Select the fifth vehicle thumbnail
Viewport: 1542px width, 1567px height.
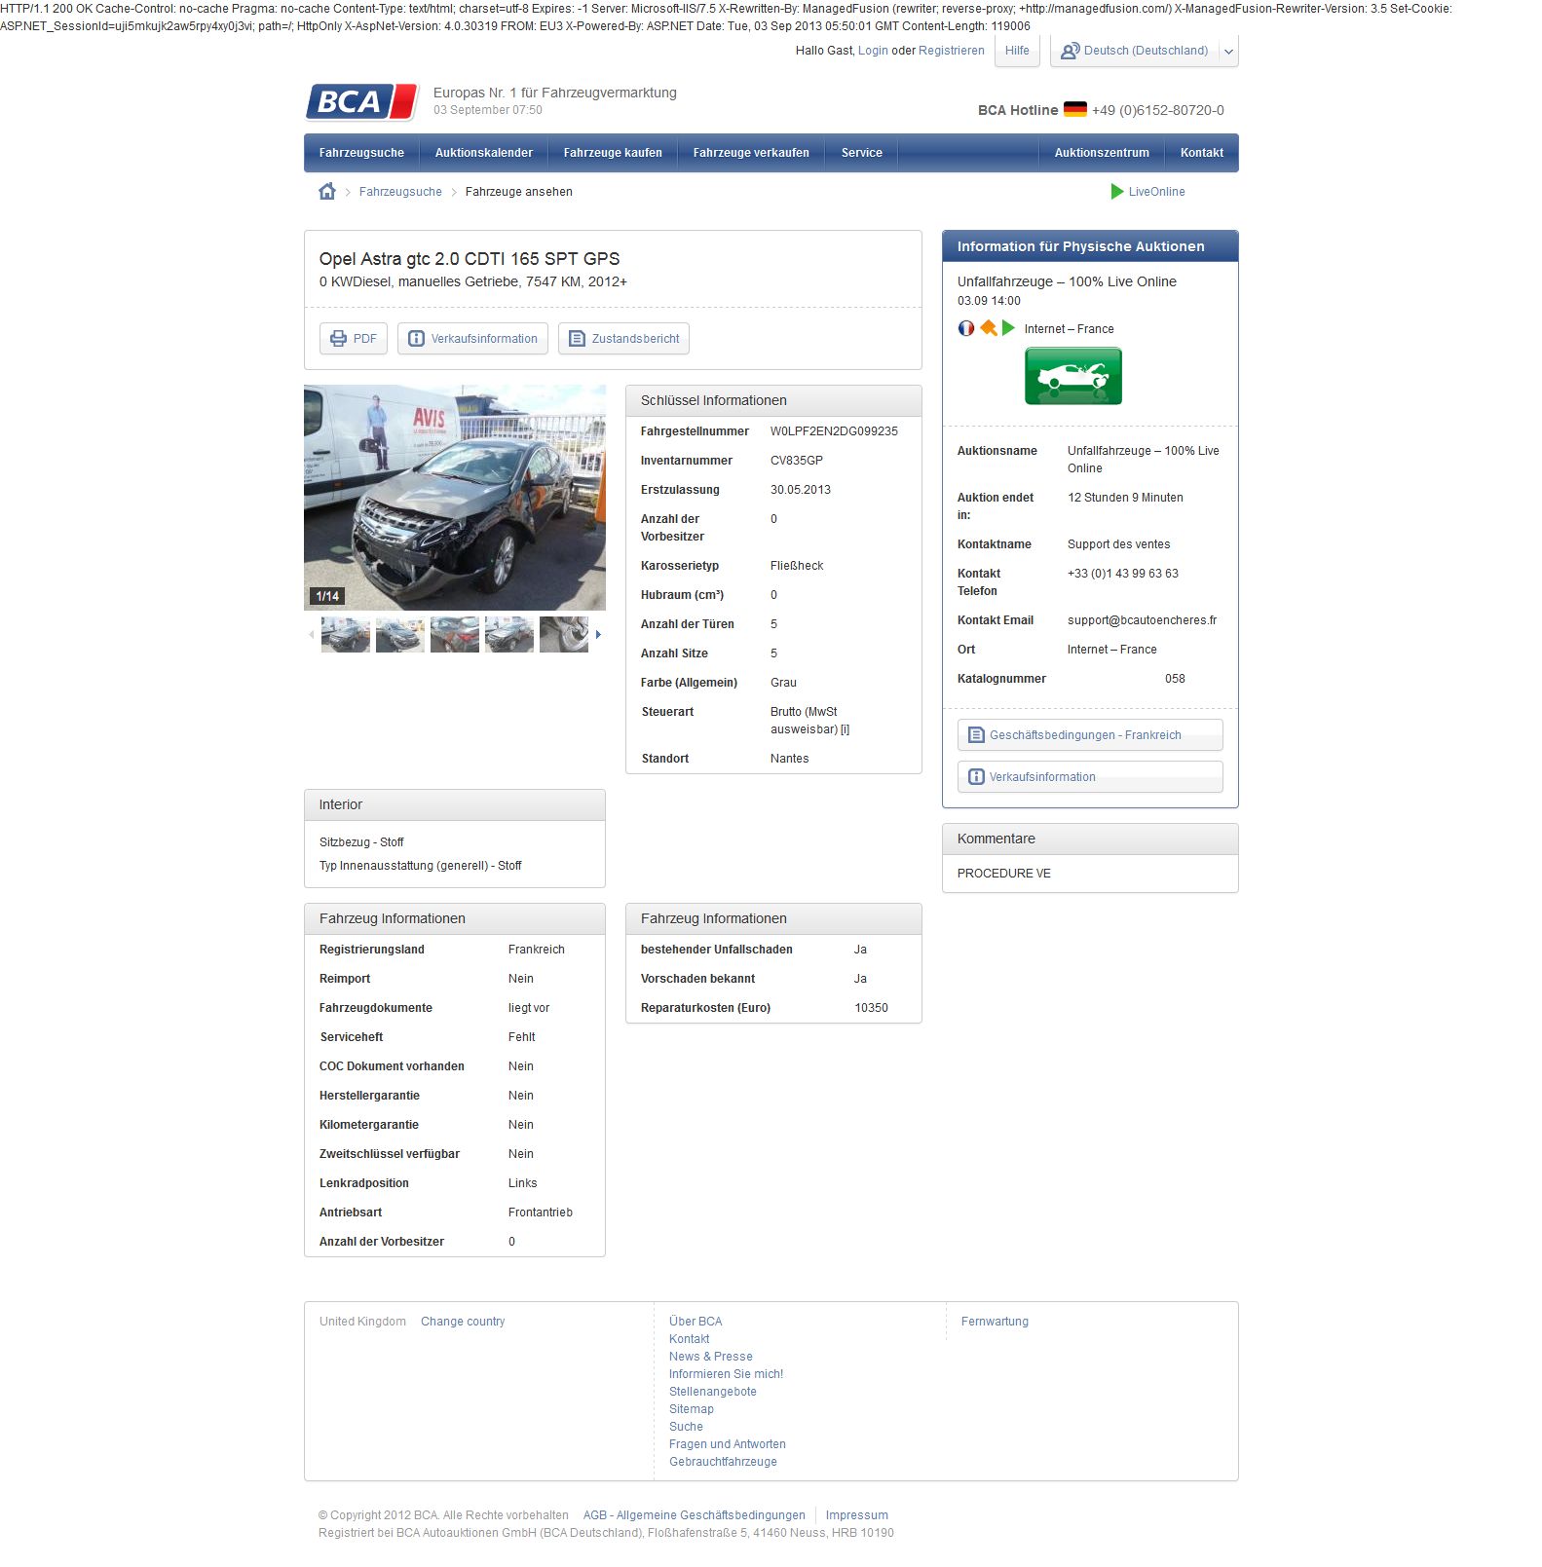click(564, 635)
